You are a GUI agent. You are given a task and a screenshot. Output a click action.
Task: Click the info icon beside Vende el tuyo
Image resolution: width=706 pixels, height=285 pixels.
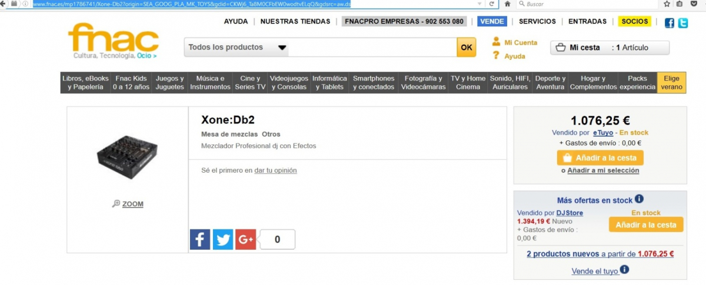625,270
